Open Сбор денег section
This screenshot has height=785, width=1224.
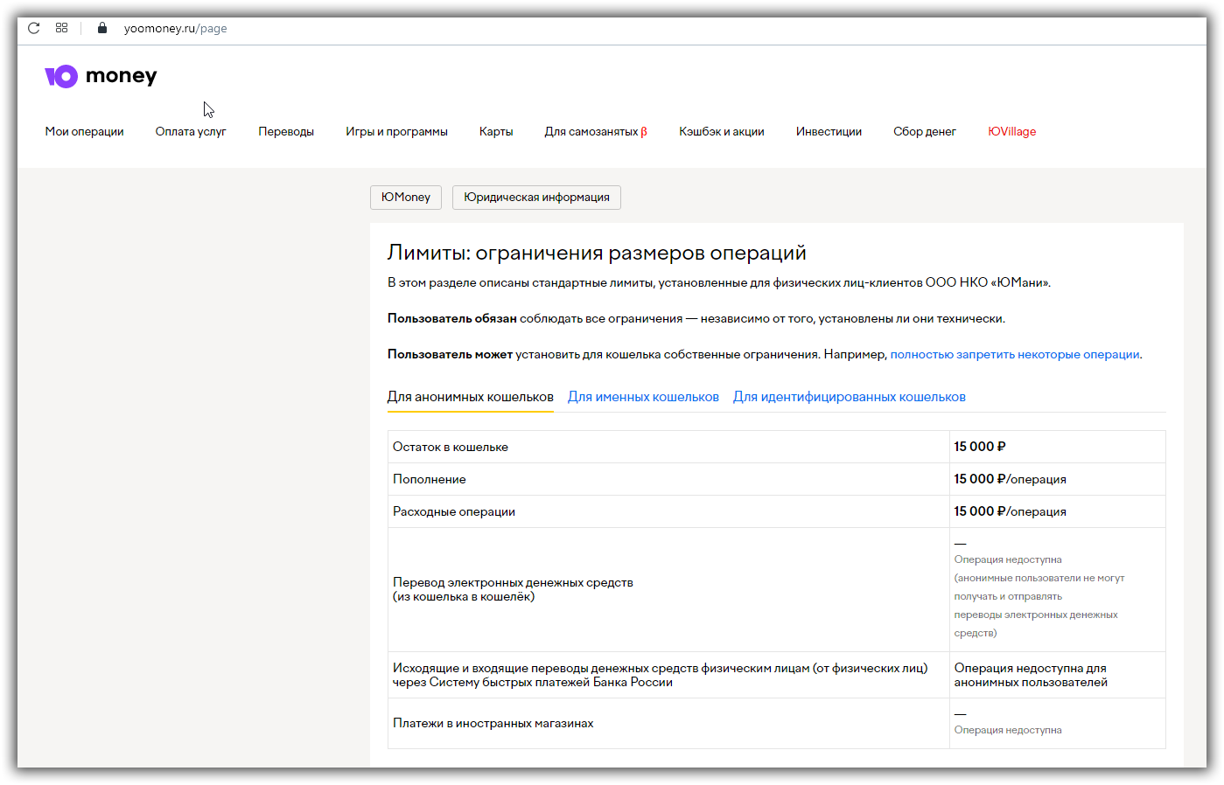coord(925,132)
